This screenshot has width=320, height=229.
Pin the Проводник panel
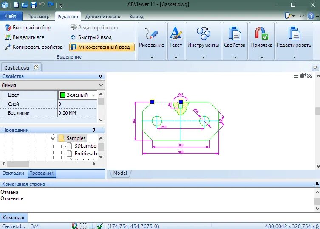93,130
